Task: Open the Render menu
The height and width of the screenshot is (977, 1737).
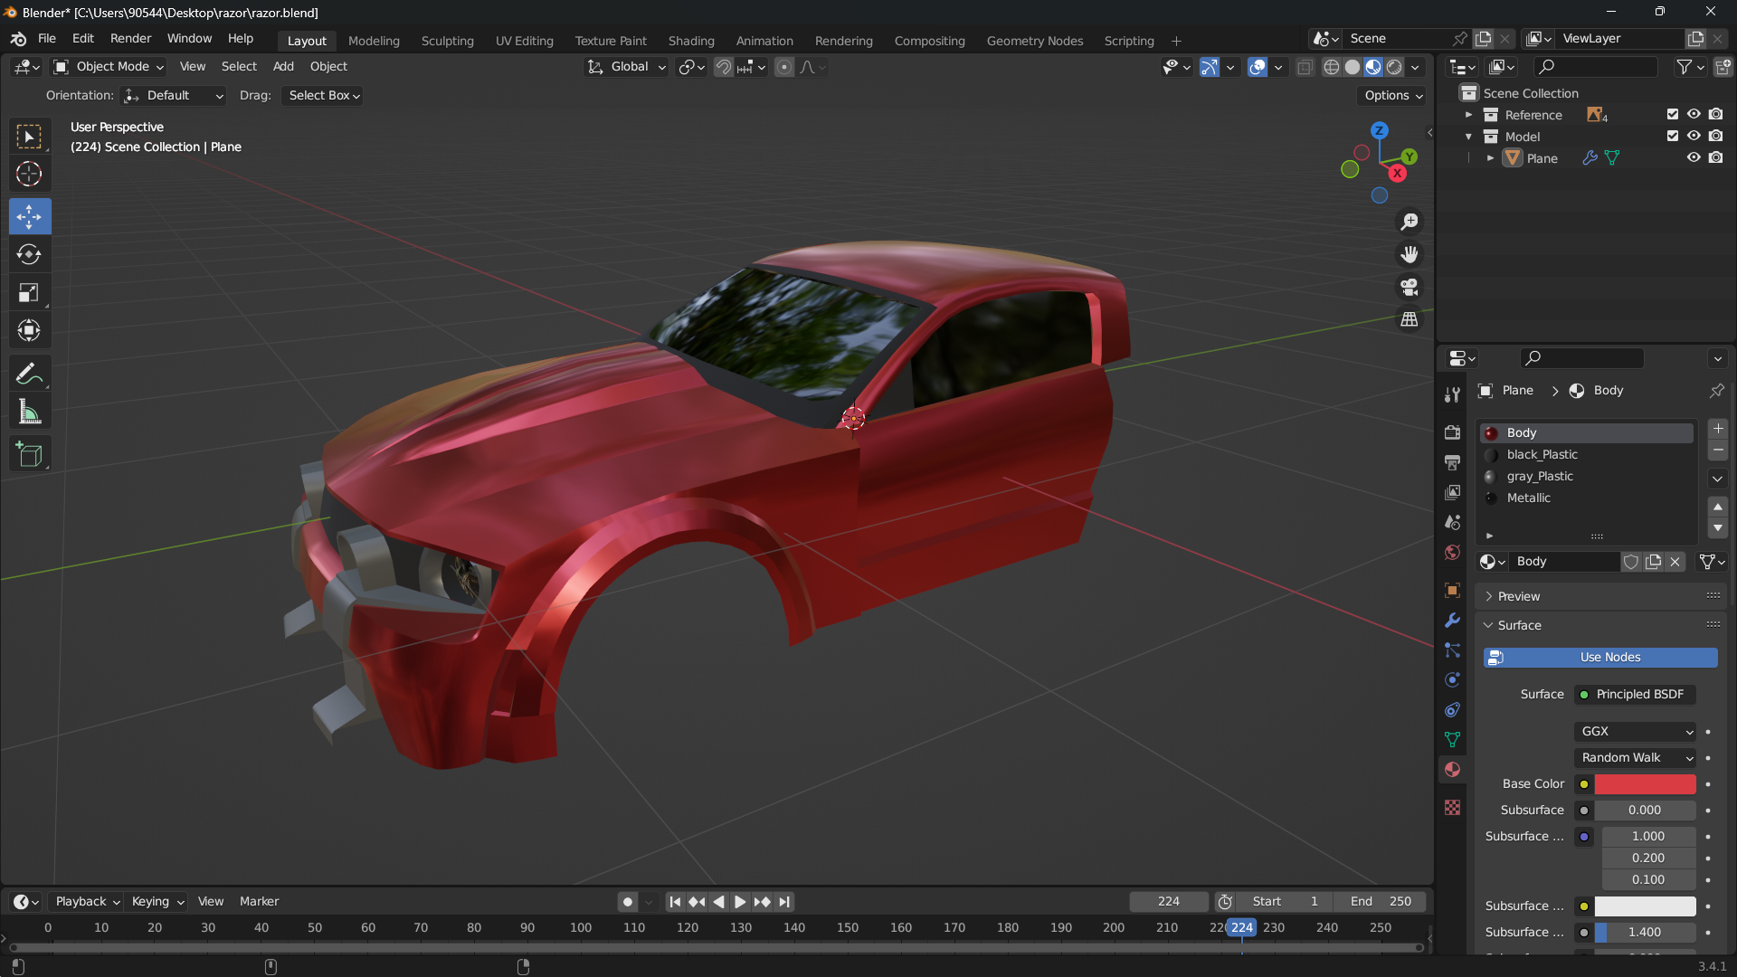Action: (130, 38)
